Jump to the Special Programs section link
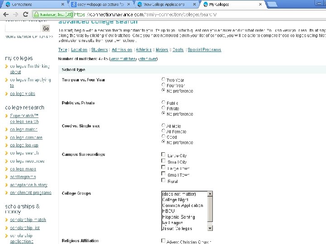The height and width of the screenshot is (244, 326). coord(204,50)
